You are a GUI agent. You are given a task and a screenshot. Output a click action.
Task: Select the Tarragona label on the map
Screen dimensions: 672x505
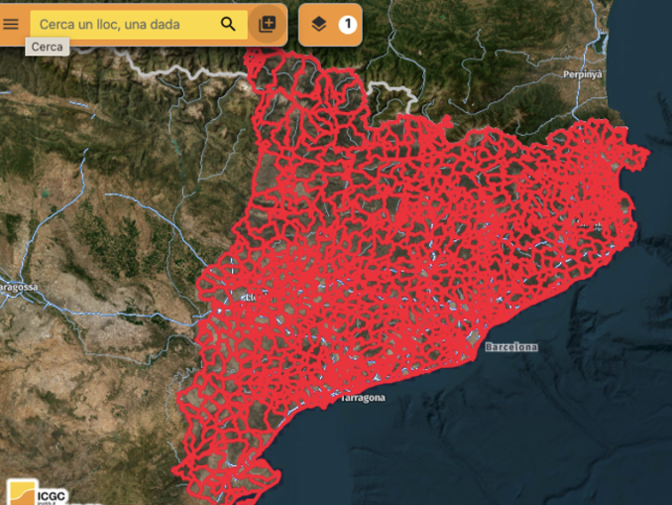click(x=362, y=398)
